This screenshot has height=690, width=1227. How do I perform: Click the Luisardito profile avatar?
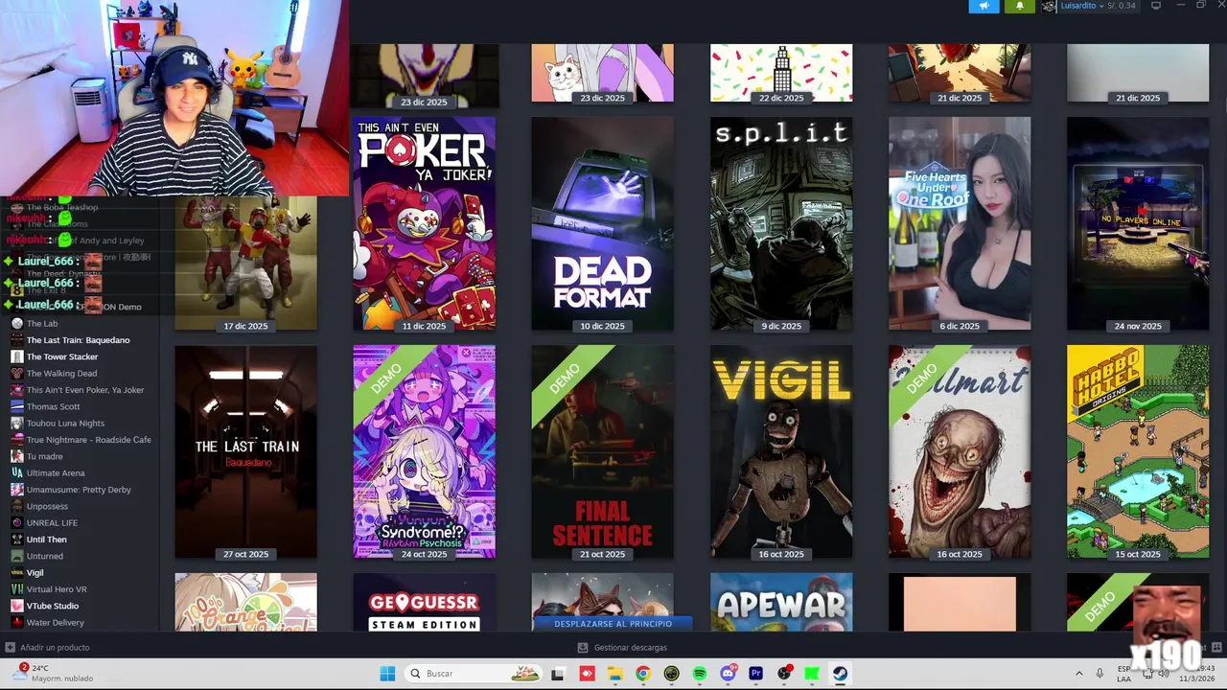click(1050, 6)
